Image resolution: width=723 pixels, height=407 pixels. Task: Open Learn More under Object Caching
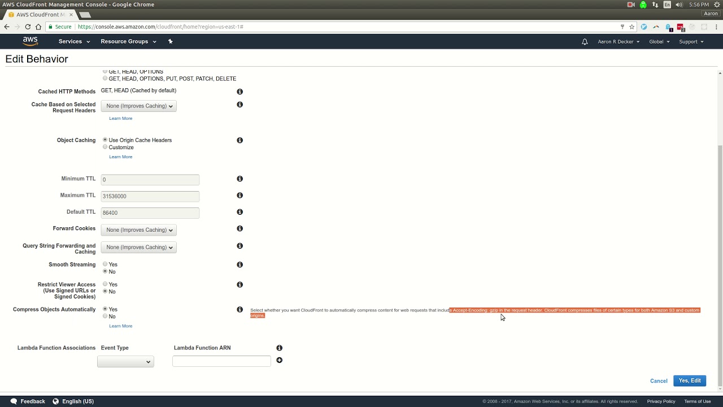tap(120, 157)
